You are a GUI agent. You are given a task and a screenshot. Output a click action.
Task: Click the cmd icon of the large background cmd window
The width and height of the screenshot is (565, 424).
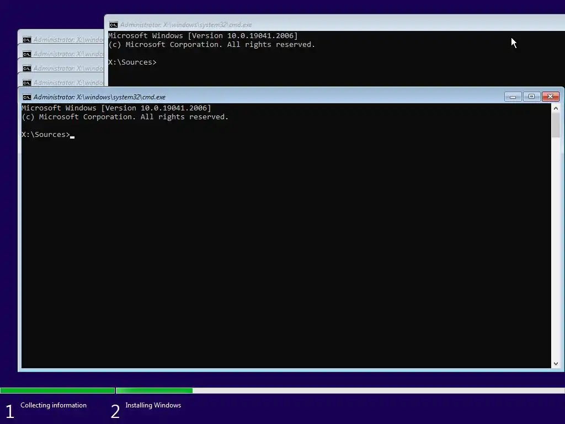pyautogui.click(x=114, y=24)
